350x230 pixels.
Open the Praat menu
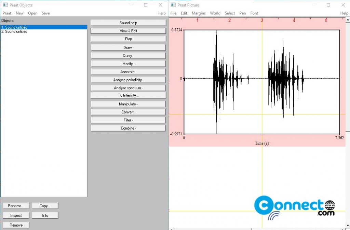coord(7,13)
